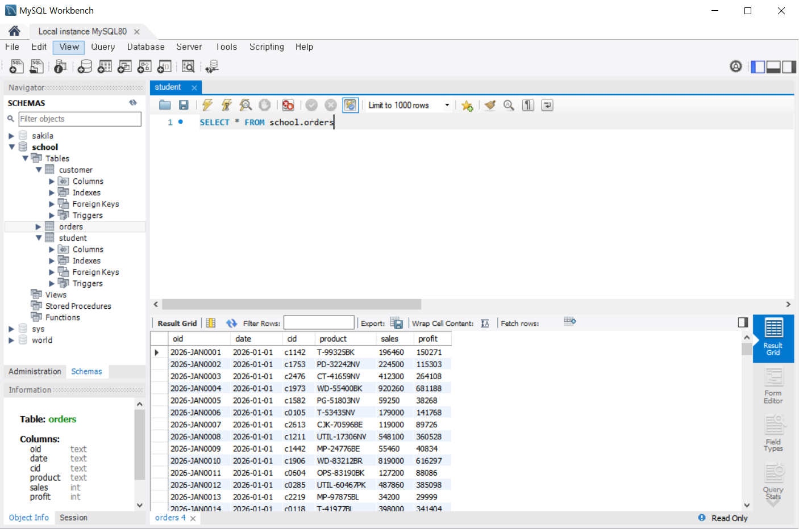
Task: Create a new view icon
Action: [x=124, y=66]
